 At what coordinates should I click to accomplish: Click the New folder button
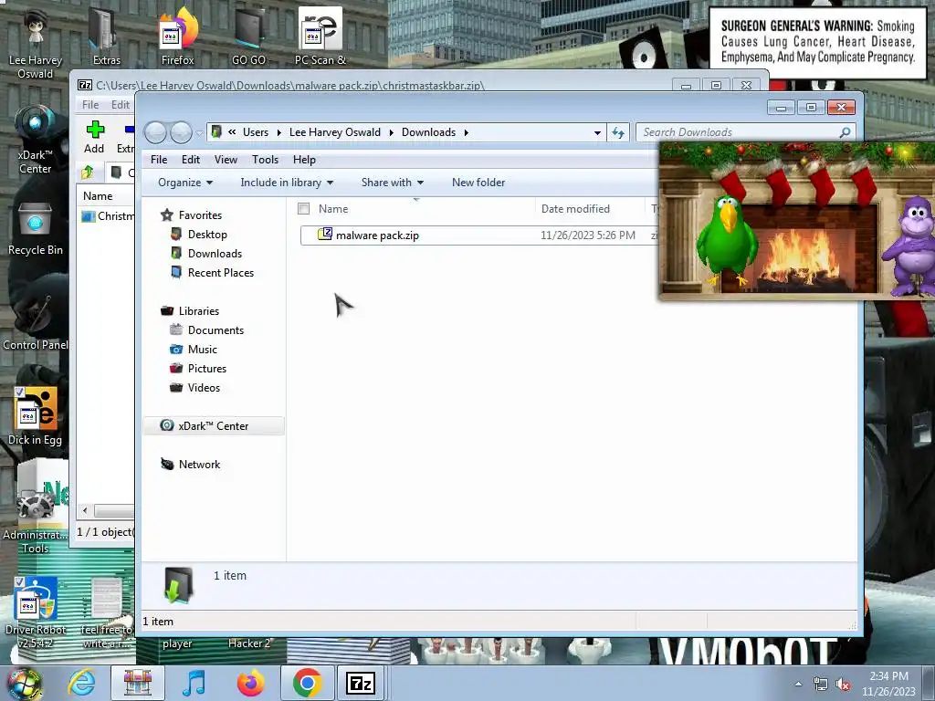click(x=478, y=183)
